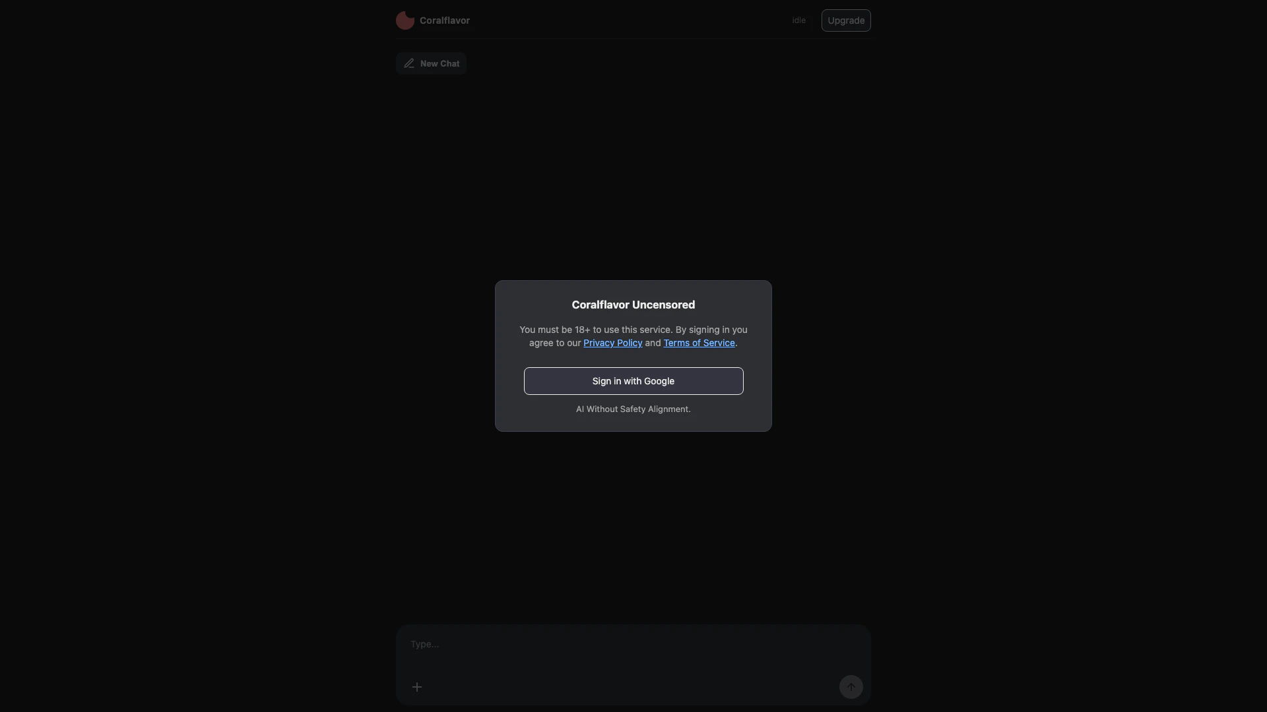Sign in with Google
1267x712 pixels.
(633, 381)
